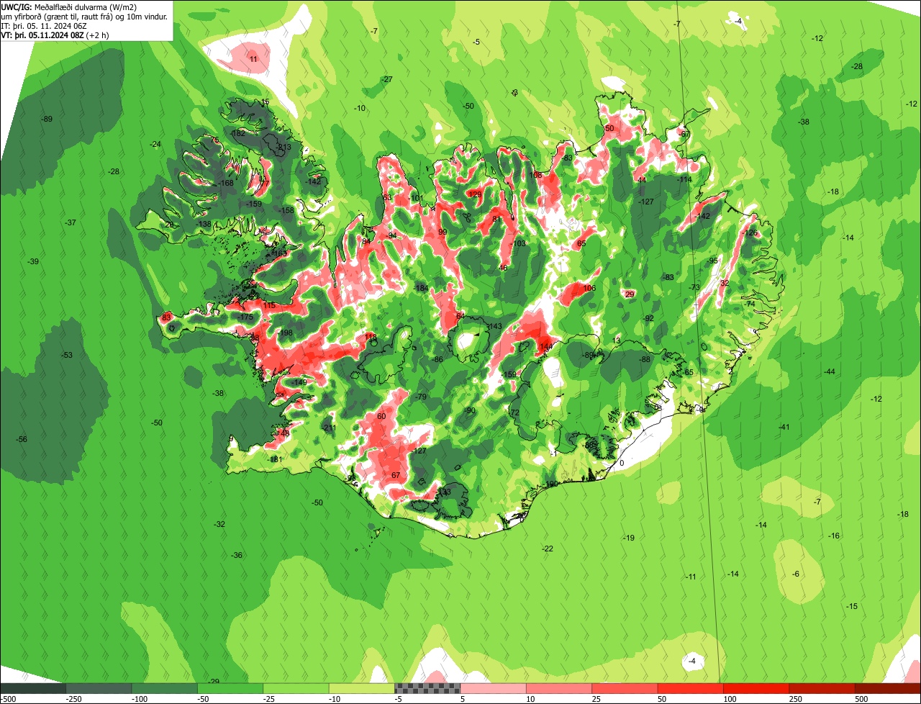Click the legend swatch between 25 and 50
The width and height of the screenshot is (921, 704).
click(625, 688)
